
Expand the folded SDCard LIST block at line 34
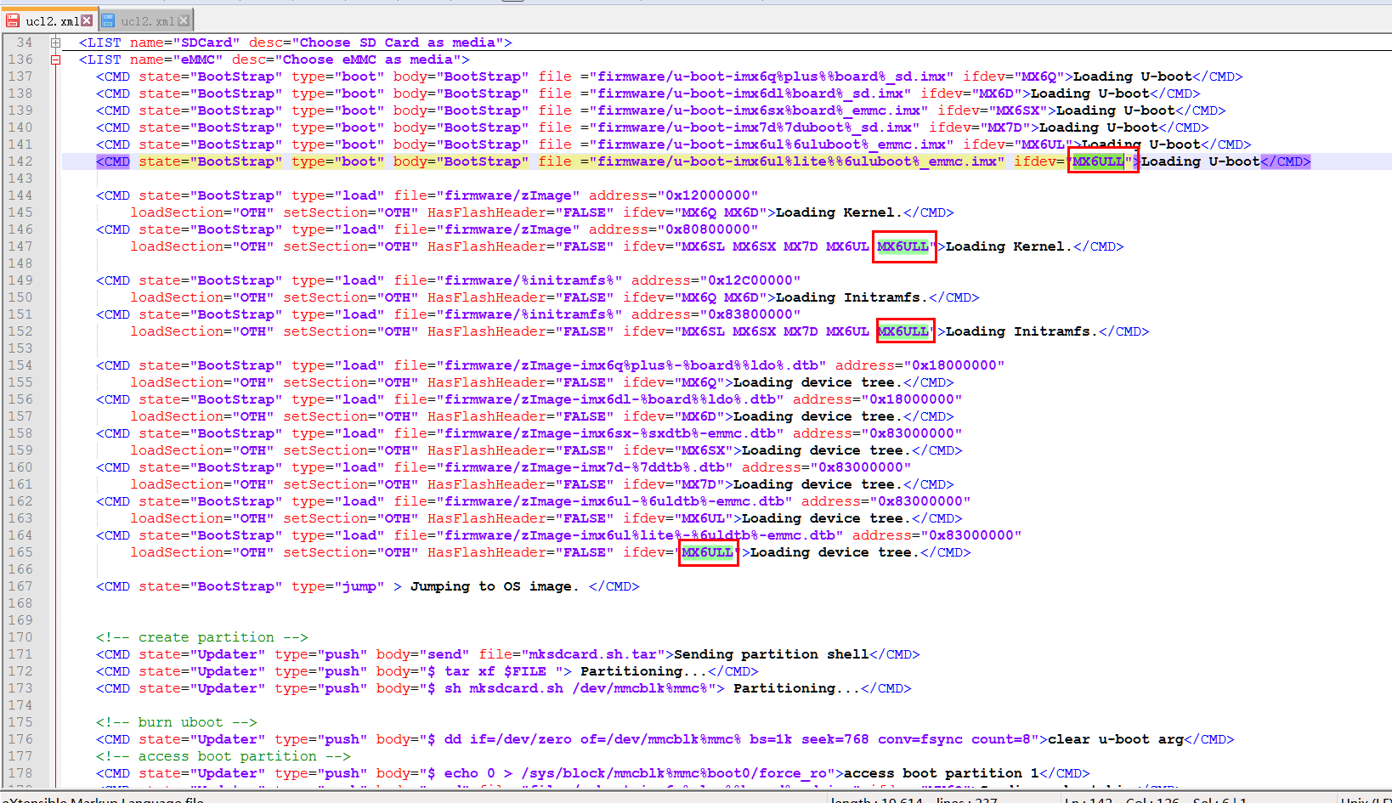[55, 42]
